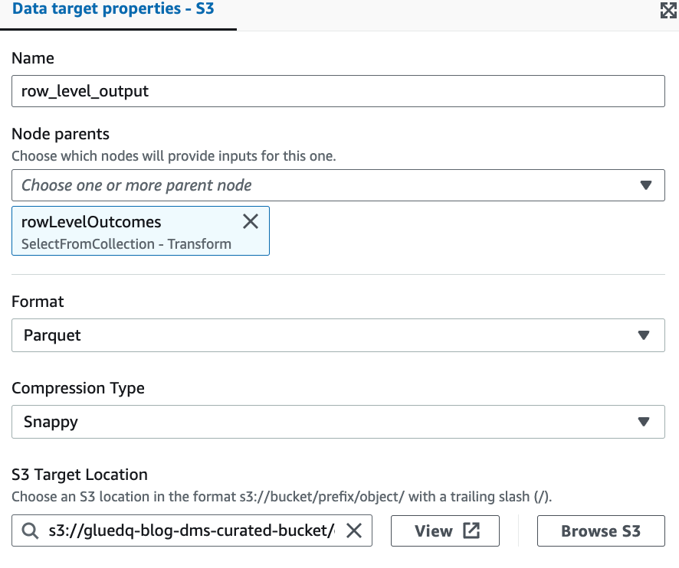
Task: Click the search magnifier in S3 location field
Action: coord(30,531)
